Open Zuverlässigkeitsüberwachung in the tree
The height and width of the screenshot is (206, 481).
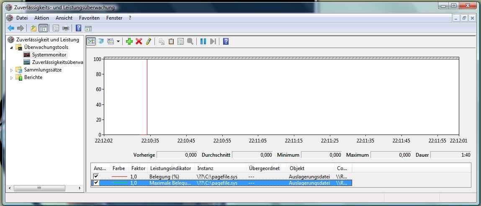(x=58, y=62)
